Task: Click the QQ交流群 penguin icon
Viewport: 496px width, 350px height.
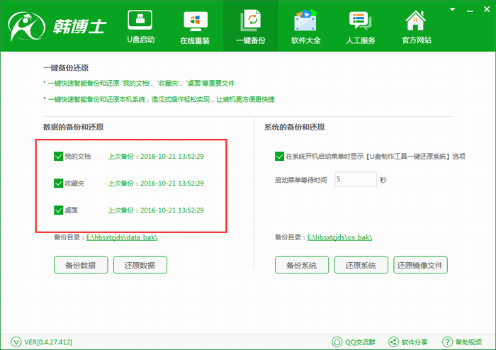Action: 337,341
